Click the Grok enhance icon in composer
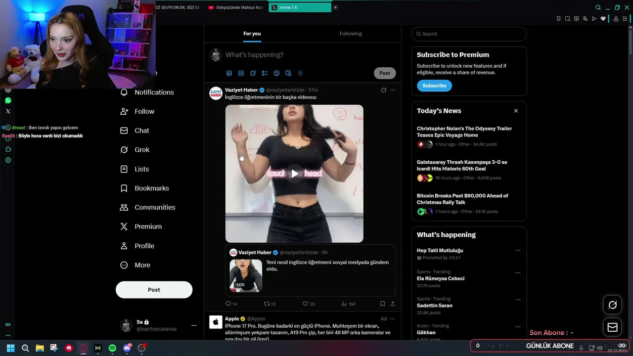 (253, 73)
